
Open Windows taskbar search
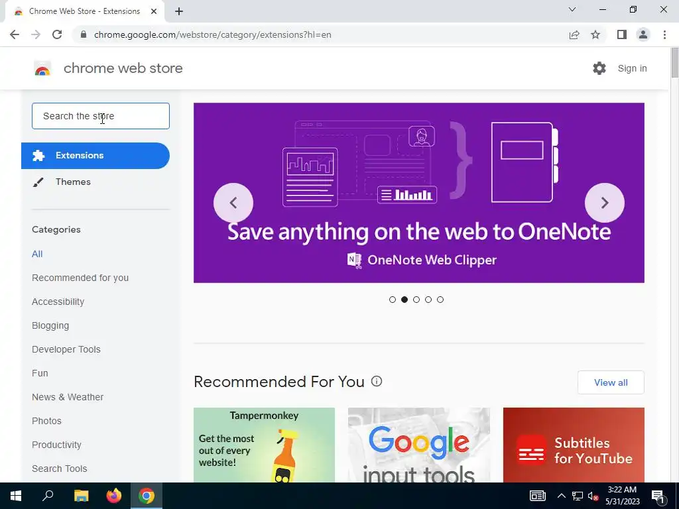(48, 496)
